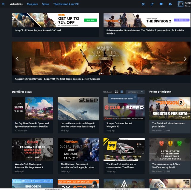The width and height of the screenshot is (191, 190).
Task: Expand the Catégories dropdown
Action: pos(135,92)
